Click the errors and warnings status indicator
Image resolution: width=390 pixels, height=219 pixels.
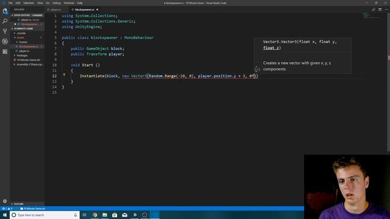point(7,209)
